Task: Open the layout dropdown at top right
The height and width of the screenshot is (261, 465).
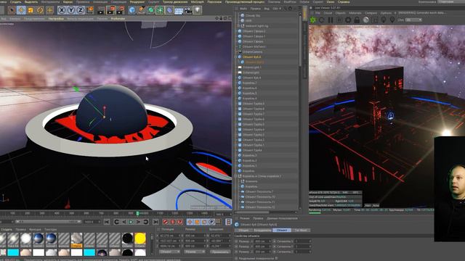Action: coord(450,1)
